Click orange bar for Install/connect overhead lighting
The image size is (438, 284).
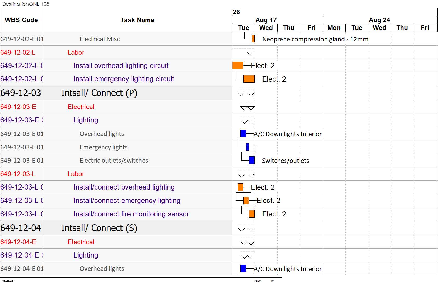[x=240, y=187]
